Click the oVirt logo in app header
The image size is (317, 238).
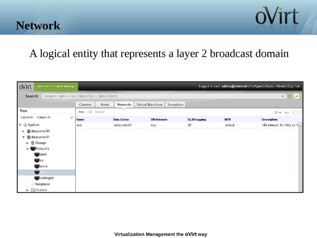[x=26, y=86]
